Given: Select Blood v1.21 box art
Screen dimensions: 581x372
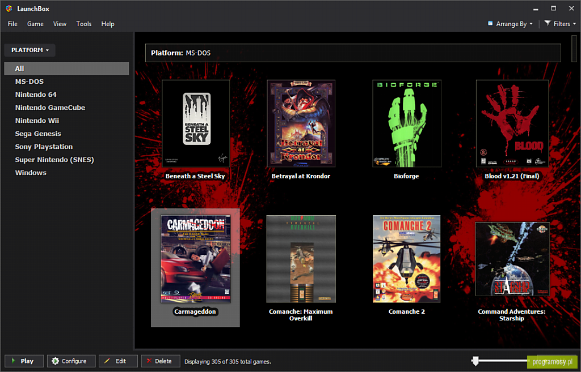Looking at the screenshot, I should coord(512,123).
